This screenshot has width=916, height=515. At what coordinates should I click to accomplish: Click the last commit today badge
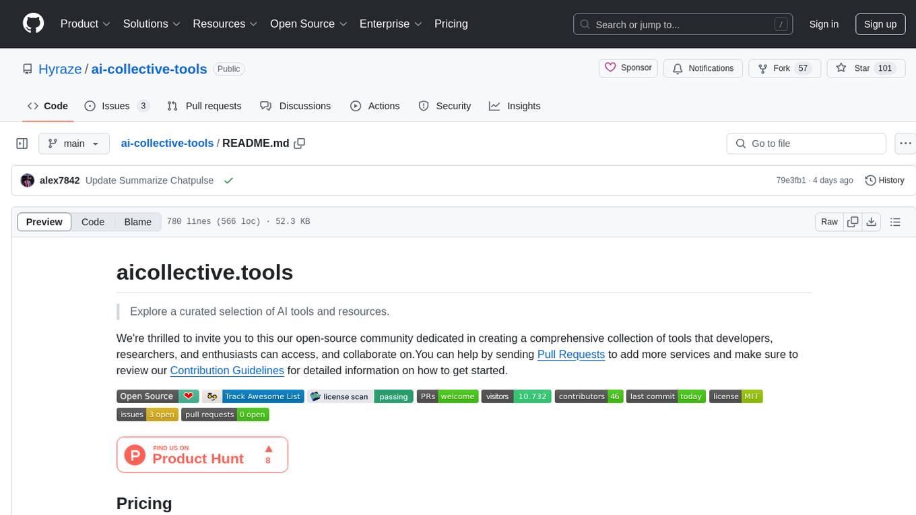[x=666, y=396]
